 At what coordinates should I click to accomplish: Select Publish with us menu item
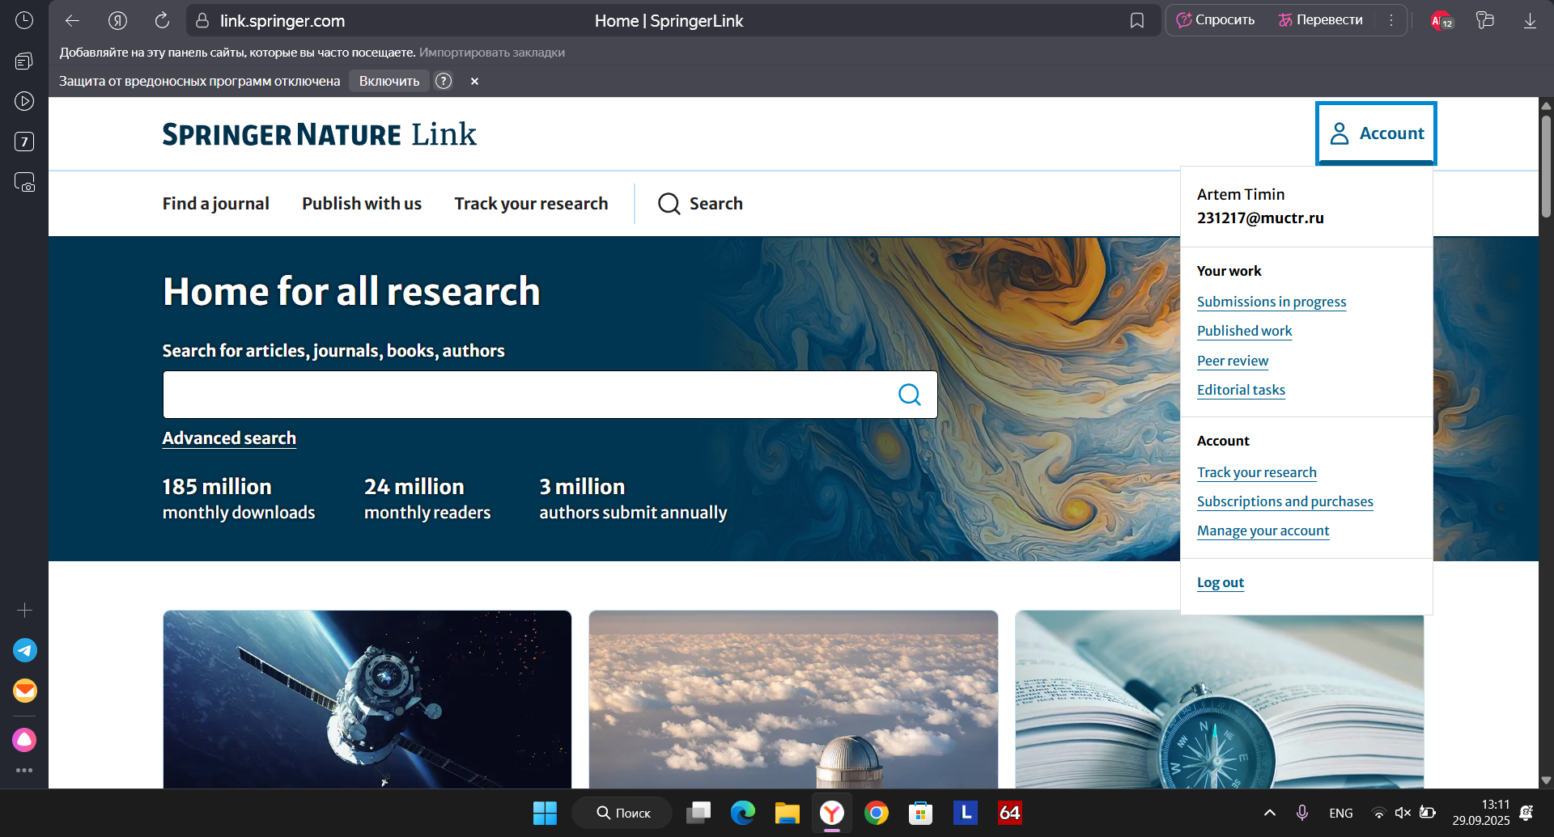coord(362,204)
